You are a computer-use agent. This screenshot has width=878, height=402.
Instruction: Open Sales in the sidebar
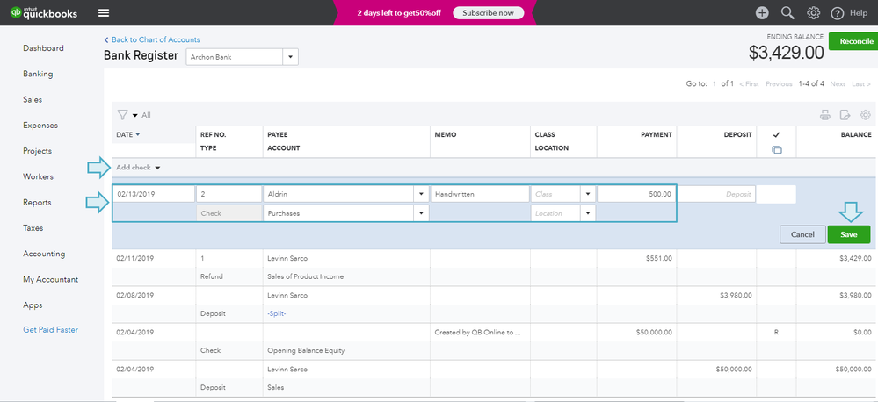tap(33, 99)
